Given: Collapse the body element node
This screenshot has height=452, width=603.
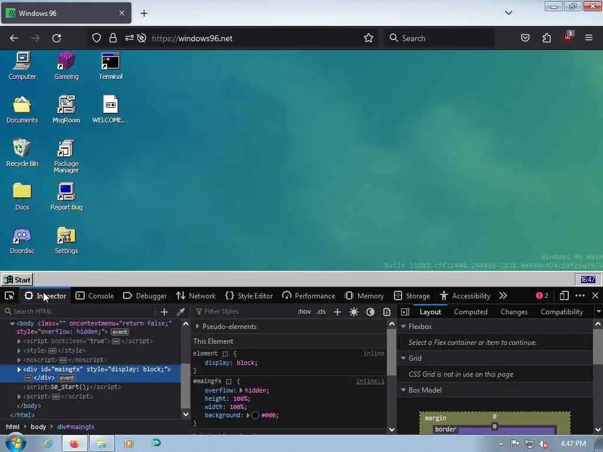Looking at the screenshot, I should pyautogui.click(x=12, y=324).
